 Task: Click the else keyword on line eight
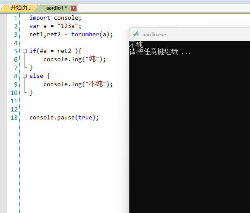coord(36,76)
